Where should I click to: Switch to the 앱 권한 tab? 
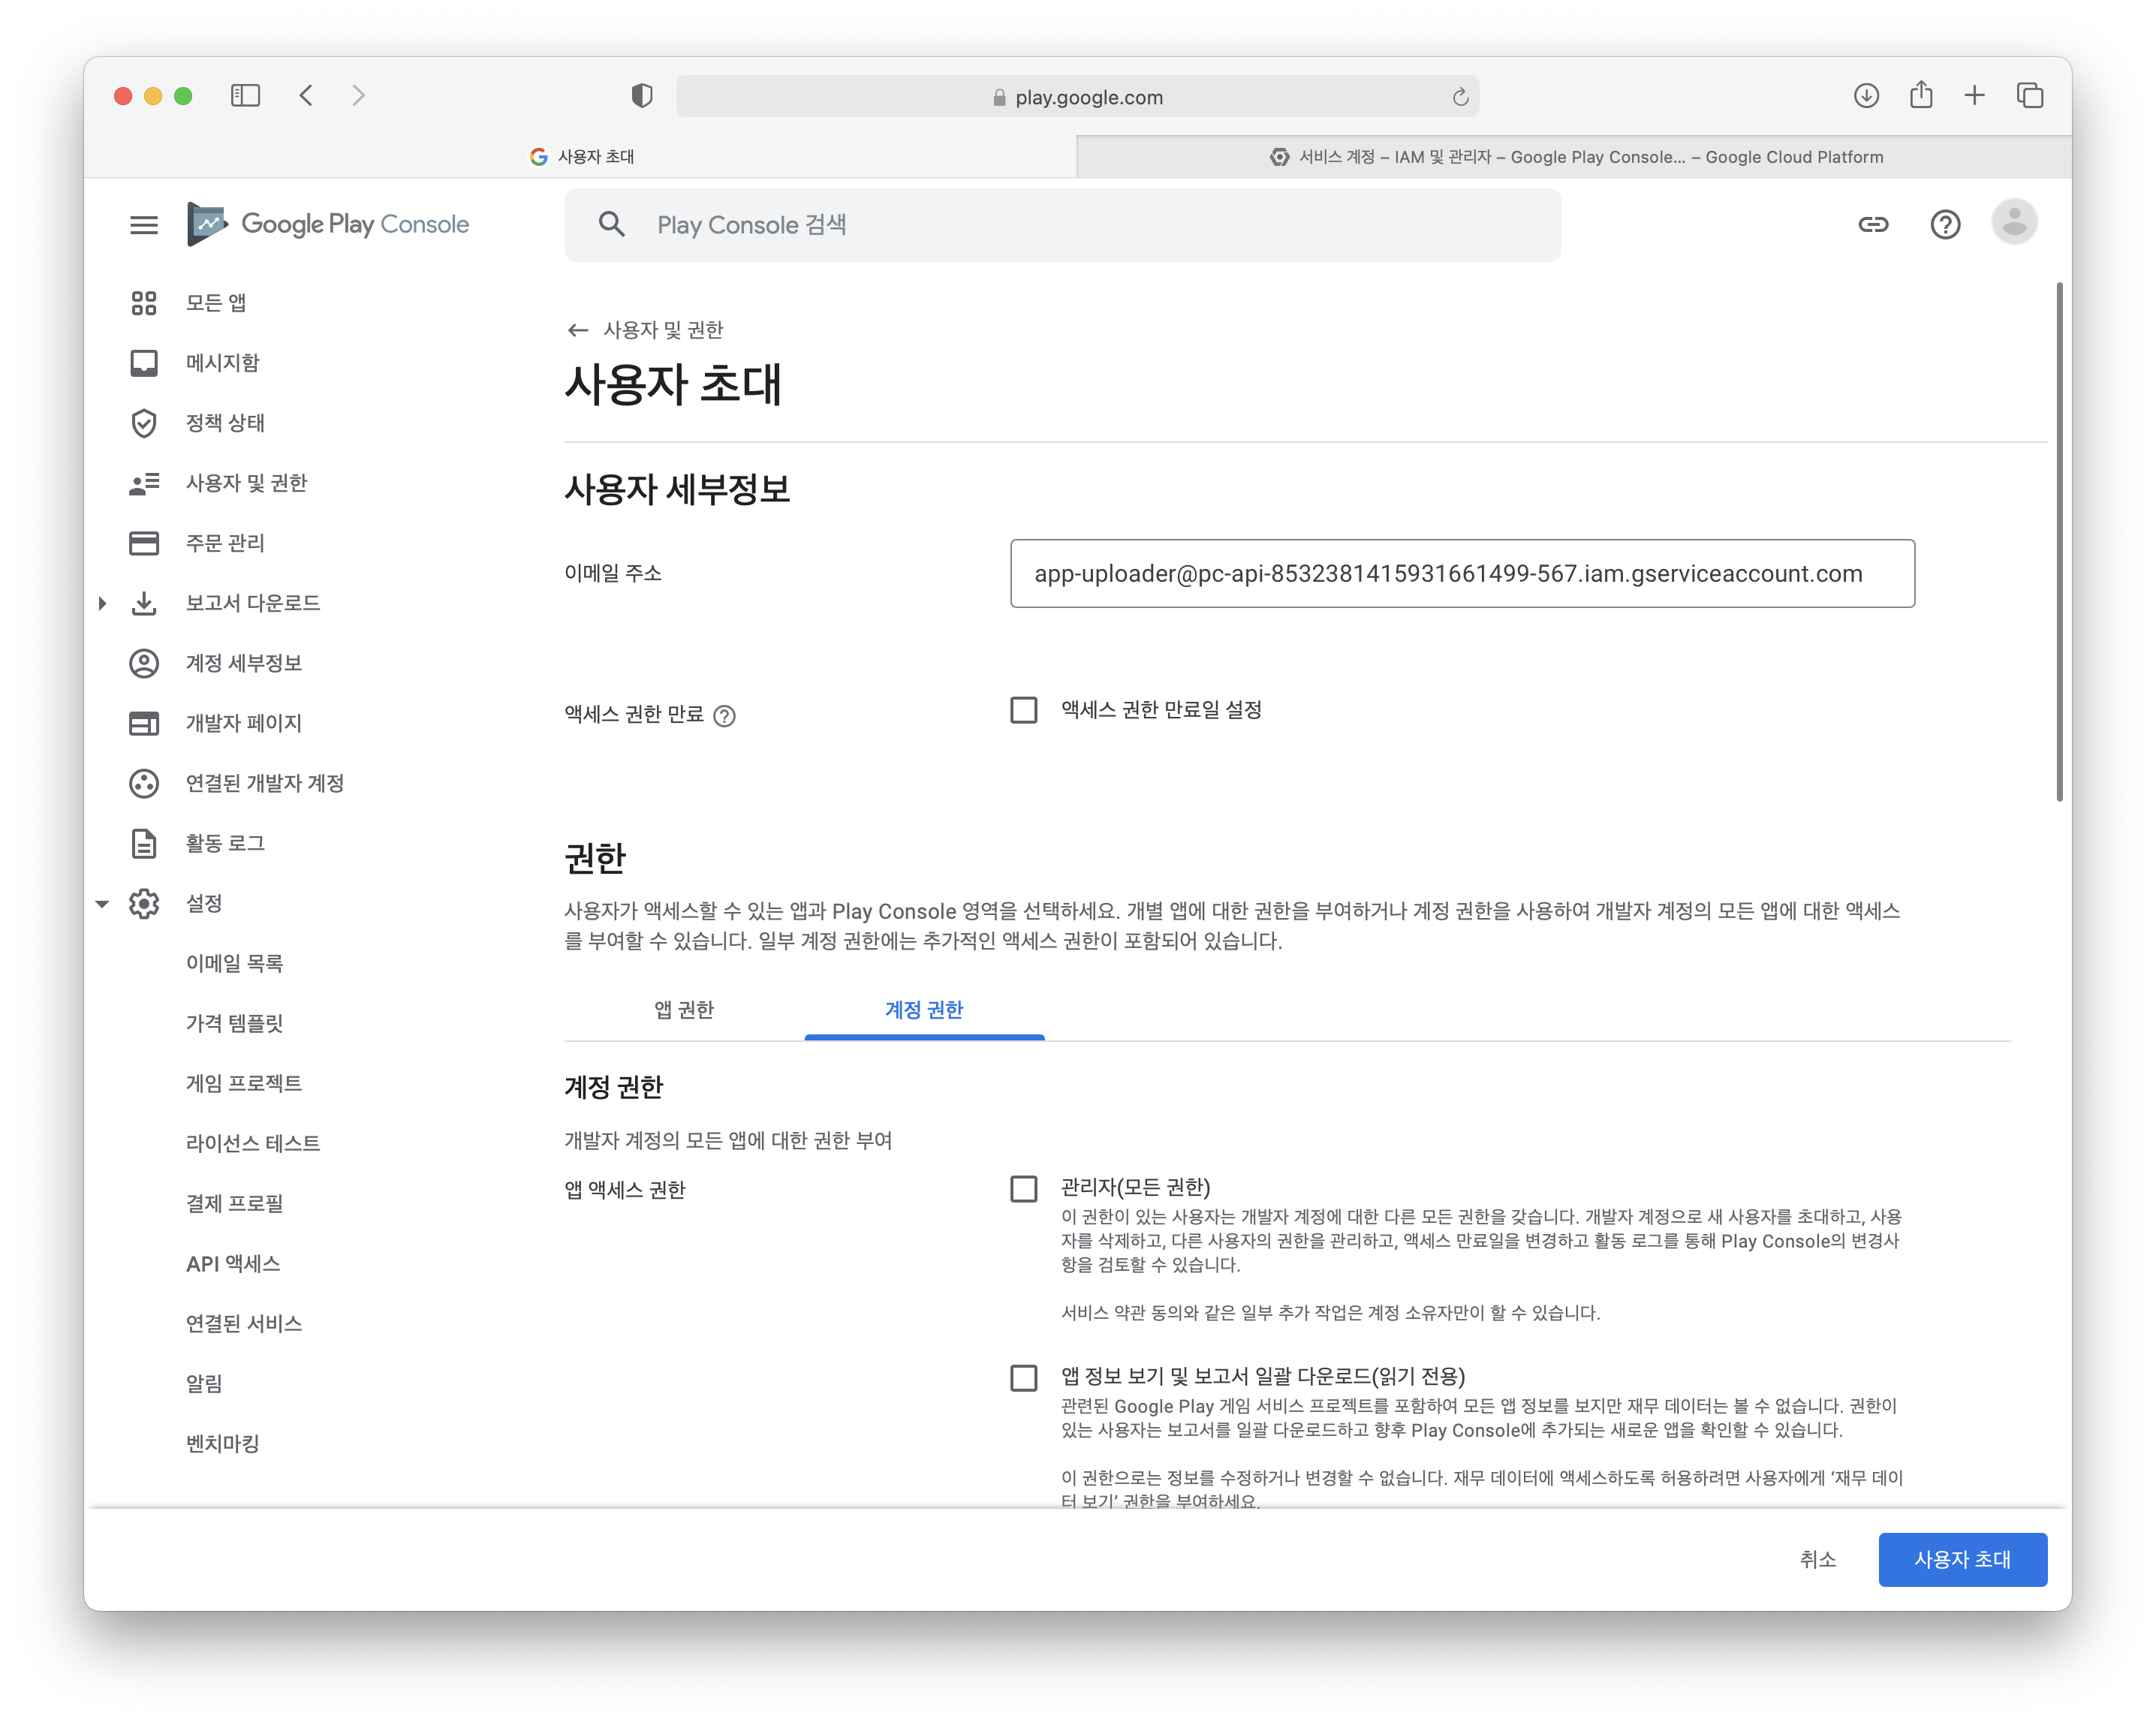tap(684, 1010)
